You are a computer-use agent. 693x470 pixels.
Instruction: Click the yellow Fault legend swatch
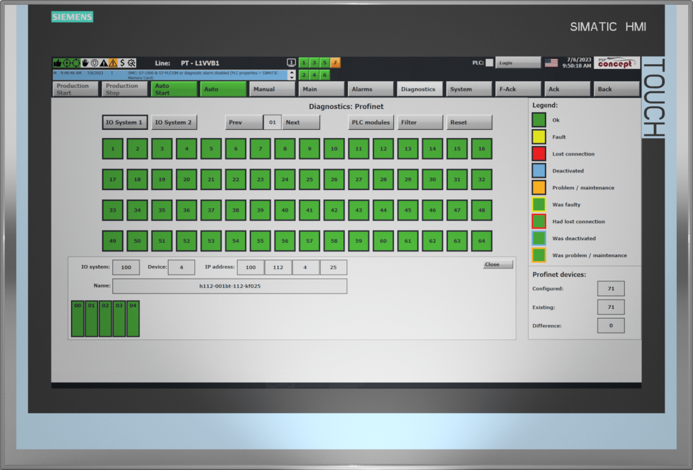point(539,137)
